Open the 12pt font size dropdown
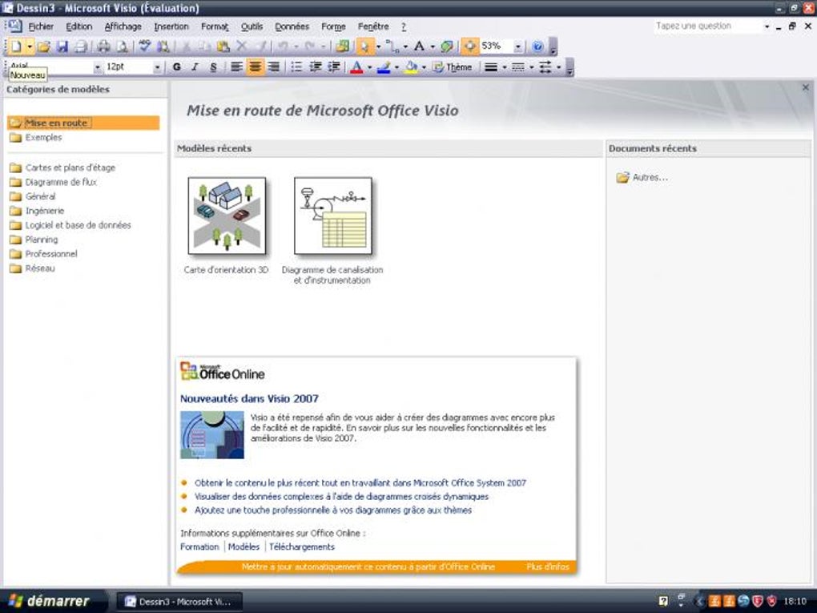Viewport: 817px width, 613px height. 157,67
